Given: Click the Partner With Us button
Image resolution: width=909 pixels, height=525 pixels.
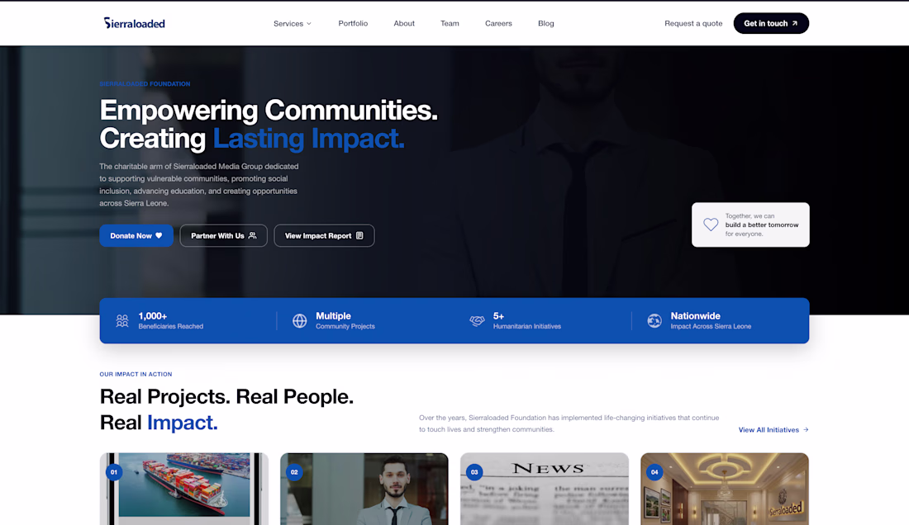Looking at the screenshot, I should (223, 235).
